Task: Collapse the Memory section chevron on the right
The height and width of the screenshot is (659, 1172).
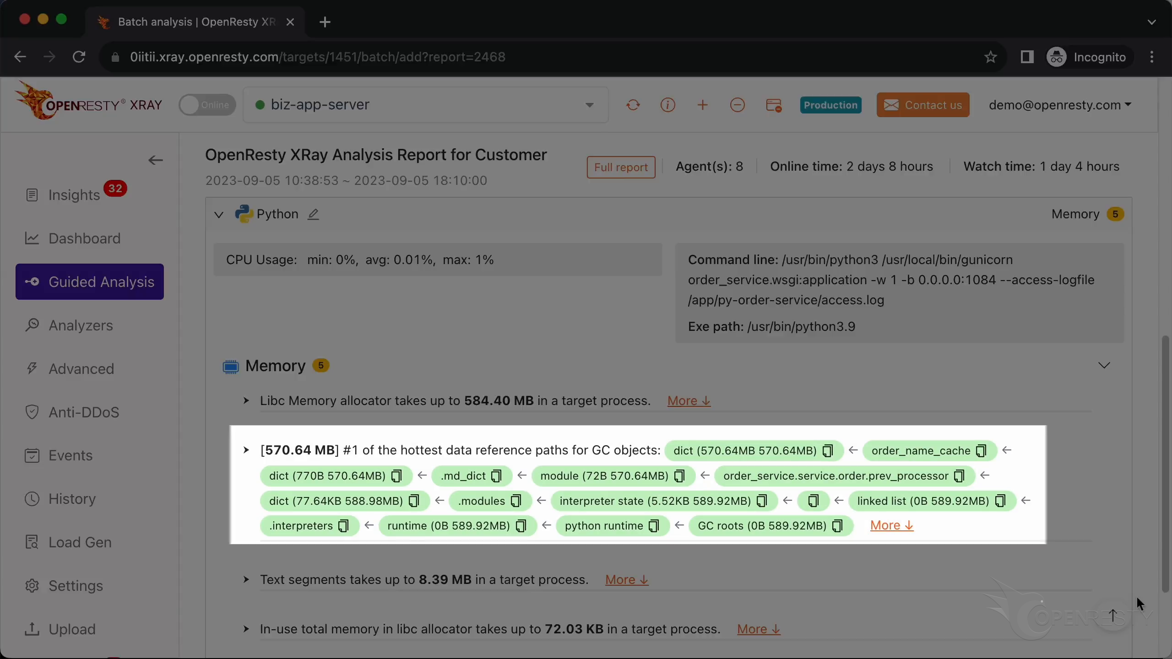Action: tap(1104, 365)
